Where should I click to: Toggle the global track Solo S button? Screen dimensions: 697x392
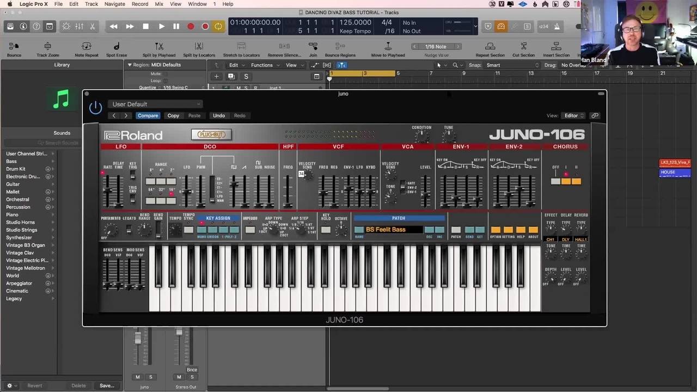pyautogui.click(x=246, y=76)
